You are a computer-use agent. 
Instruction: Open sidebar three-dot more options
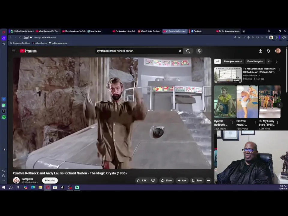click(4, 181)
